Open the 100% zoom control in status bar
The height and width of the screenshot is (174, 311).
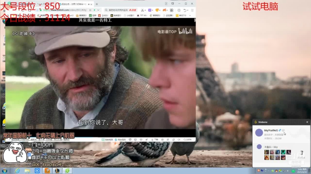[x=187, y=140]
